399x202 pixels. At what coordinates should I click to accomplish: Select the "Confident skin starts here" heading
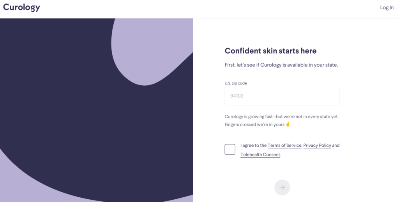270,51
